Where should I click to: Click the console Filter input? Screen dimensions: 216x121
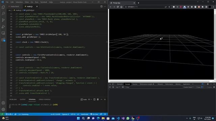[x=154, y=87]
